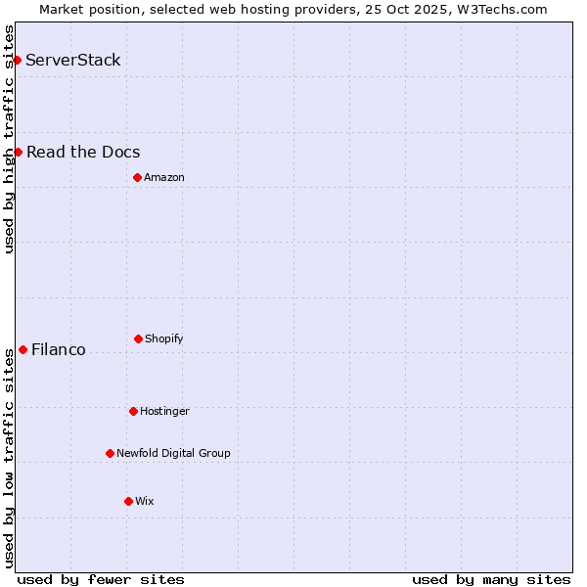Click the Newfold Digital Group label
587x587 pixels.
tap(173, 453)
